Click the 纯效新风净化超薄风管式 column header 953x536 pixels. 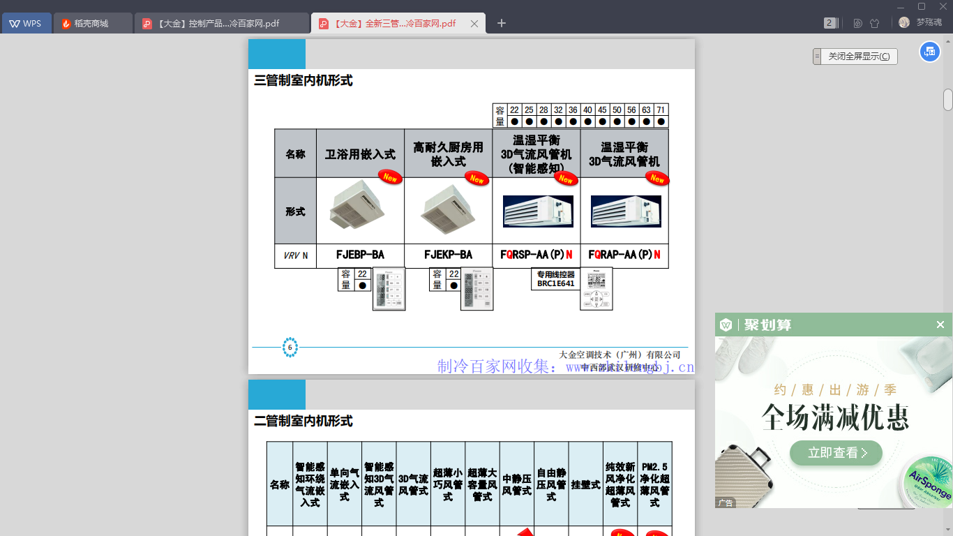pos(620,484)
